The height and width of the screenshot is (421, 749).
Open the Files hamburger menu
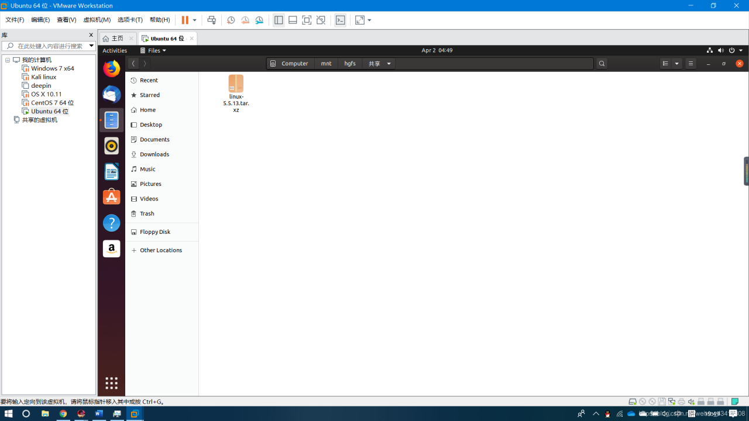[x=691, y=63]
